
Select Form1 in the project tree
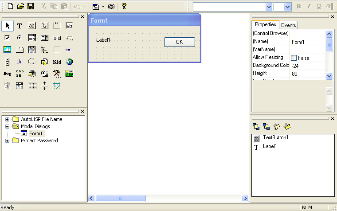[35, 133]
